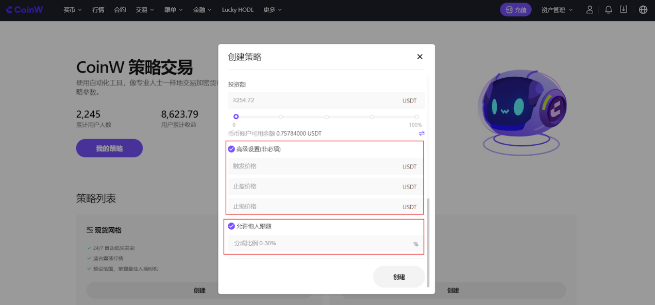
Task: Click the 充值 deposit button
Action: pyautogui.click(x=515, y=10)
